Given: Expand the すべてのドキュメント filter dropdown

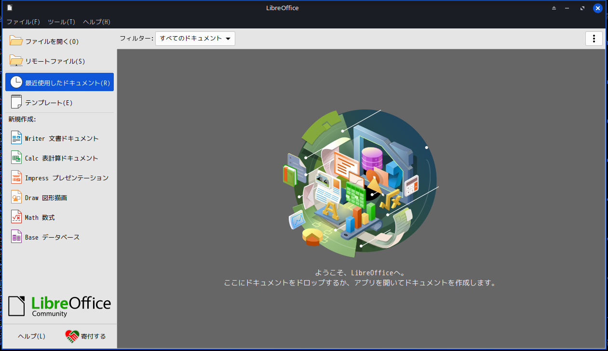Looking at the screenshot, I should click(x=195, y=39).
